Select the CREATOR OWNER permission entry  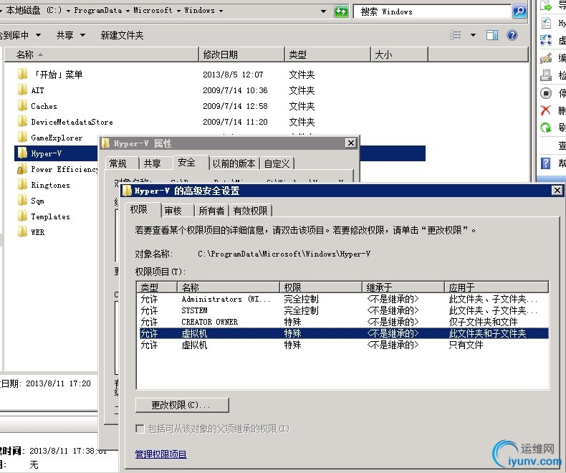tap(344, 322)
